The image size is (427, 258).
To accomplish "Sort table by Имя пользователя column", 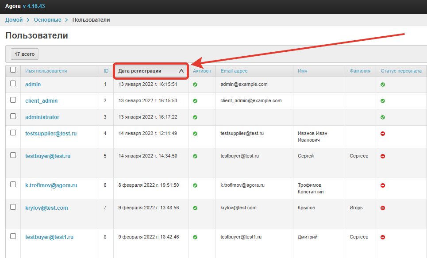I will (x=46, y=71).
